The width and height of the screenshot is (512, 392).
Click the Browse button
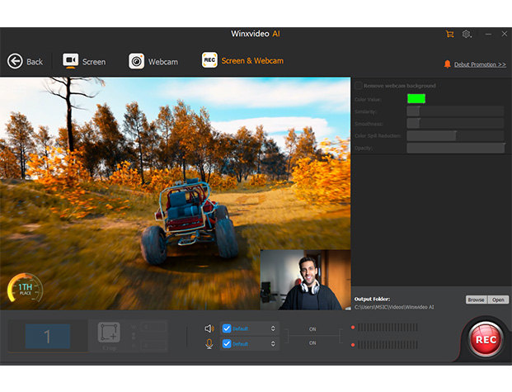476,300
